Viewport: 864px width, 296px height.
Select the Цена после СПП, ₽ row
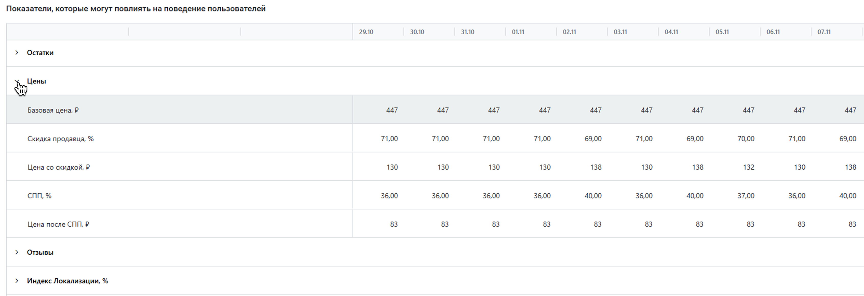58,224
